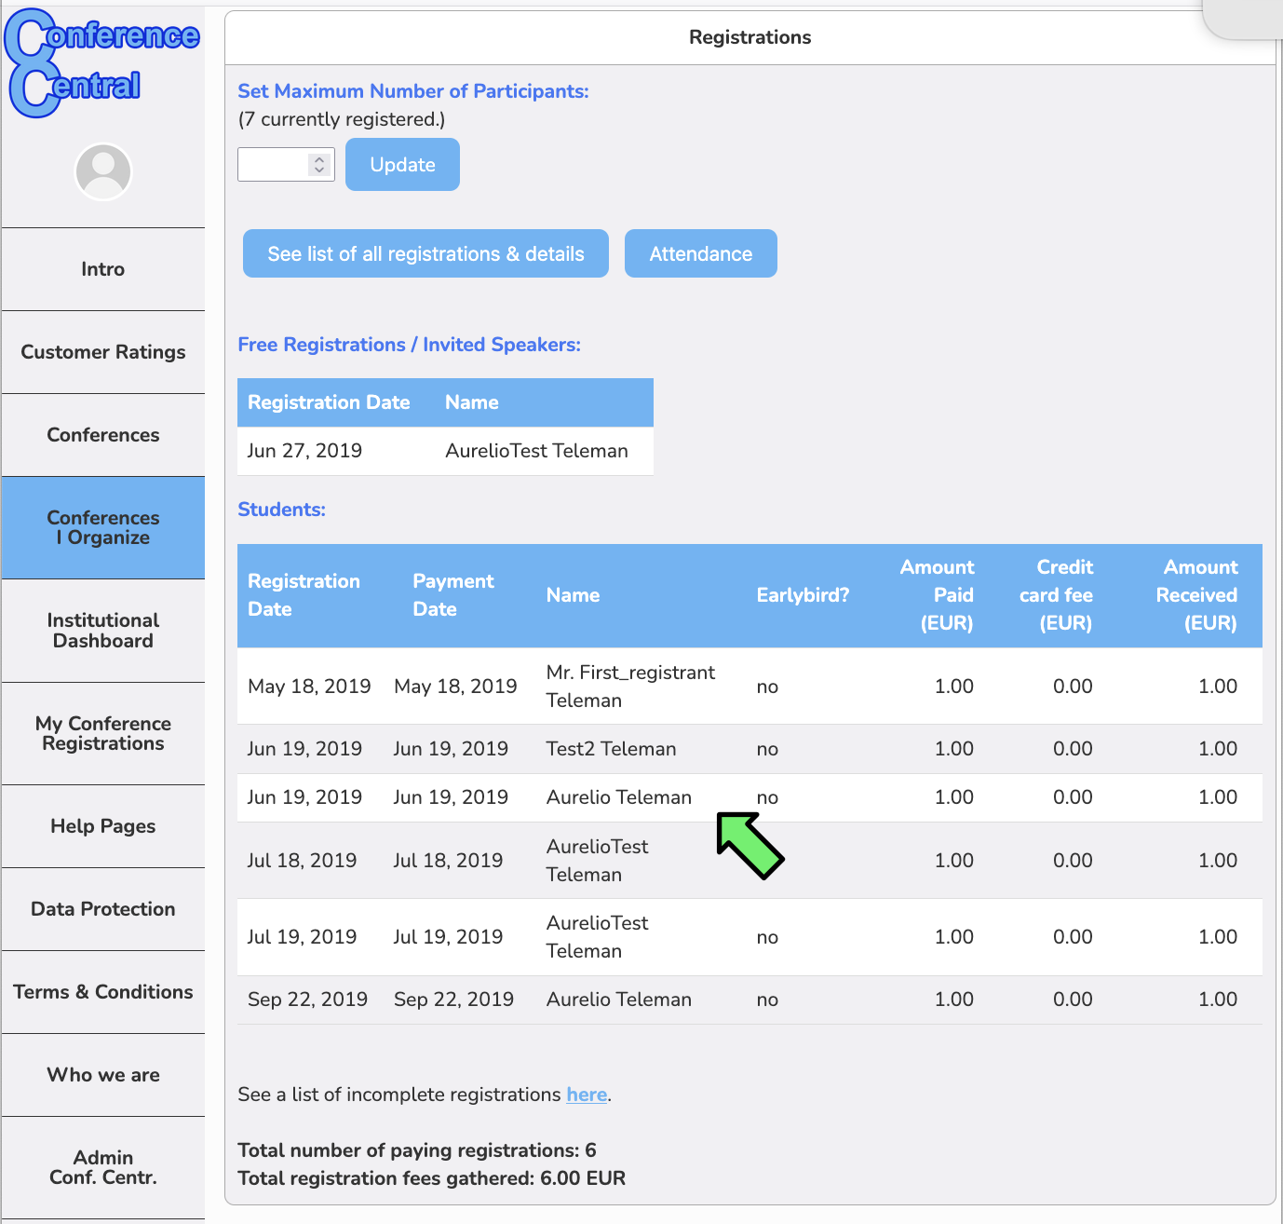Click the Credit card fee (EUR) column header
Viewport: 1283px width, 1224px height.
coord(1056,595)
